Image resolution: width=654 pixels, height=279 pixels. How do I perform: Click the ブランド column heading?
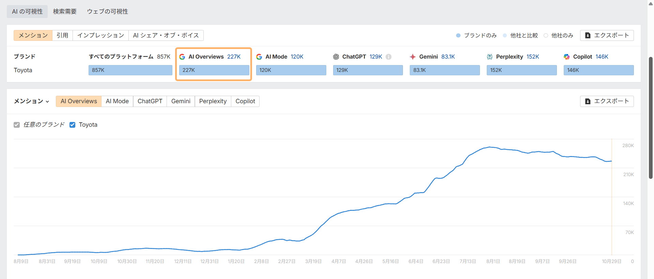(25, 57)
